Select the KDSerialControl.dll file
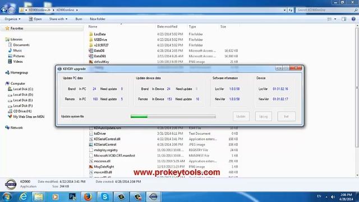 tap(107, 139)
